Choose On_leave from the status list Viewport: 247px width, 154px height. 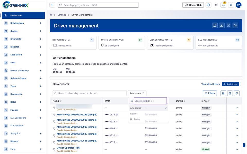[148, 119]
